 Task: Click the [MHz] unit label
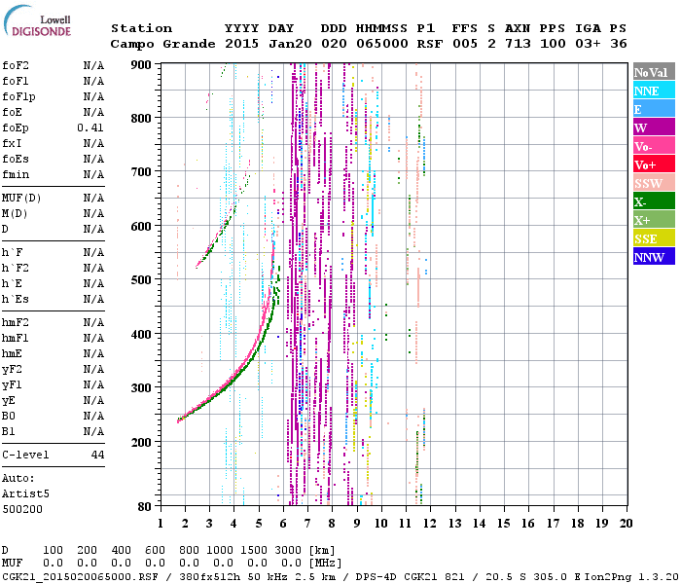pos(326,564)
